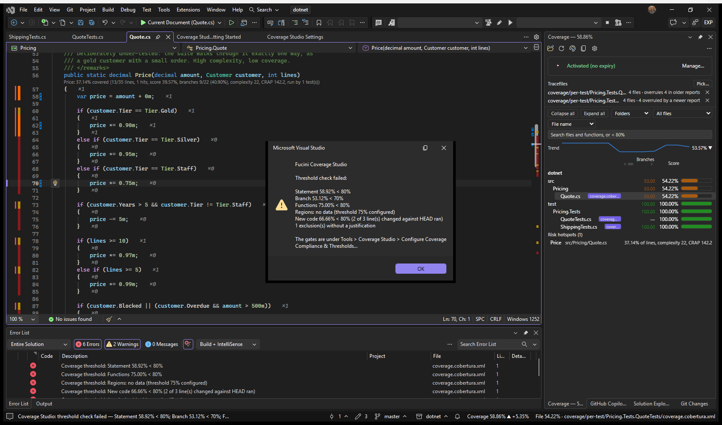
Task: Open the All files filter dropdown
Action: (x=682, y=113)
